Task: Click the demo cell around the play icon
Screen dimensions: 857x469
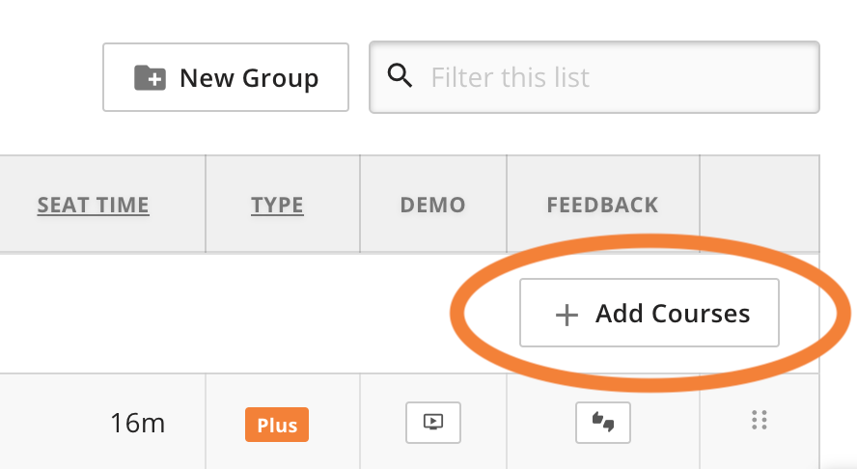Action: pos(433,422)
